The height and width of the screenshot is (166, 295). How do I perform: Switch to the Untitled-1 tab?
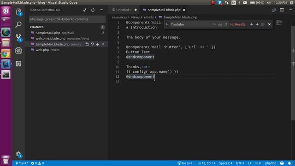click(x=124, y=10)
